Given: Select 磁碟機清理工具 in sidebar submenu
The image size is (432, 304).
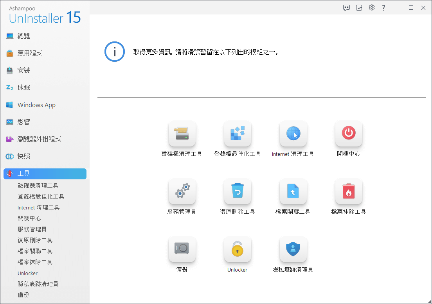Looking at the screenshot, I should [38, 186].
